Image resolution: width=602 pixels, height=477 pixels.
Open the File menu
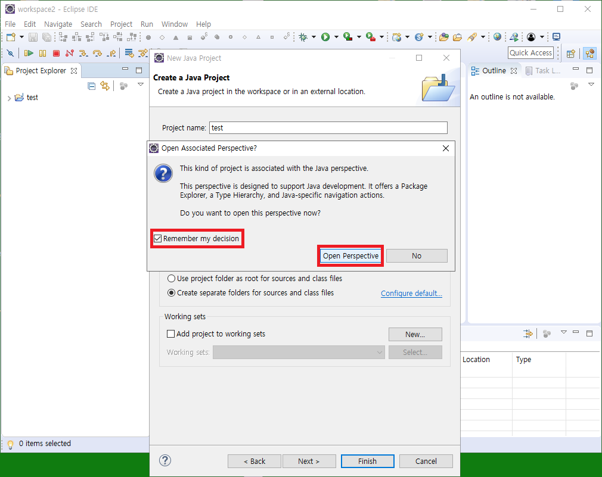click(x=10, y=24)
